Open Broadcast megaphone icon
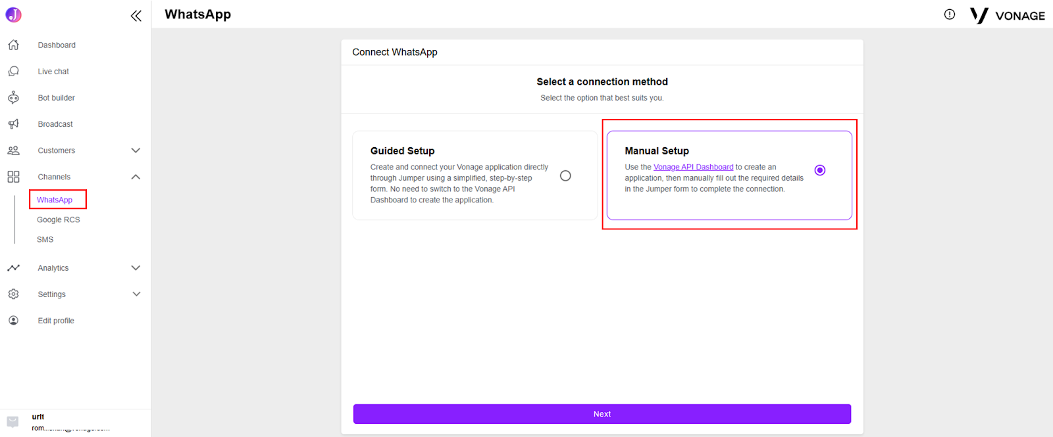The width and height of the screenshot is (1053, 437). point(13,124)
